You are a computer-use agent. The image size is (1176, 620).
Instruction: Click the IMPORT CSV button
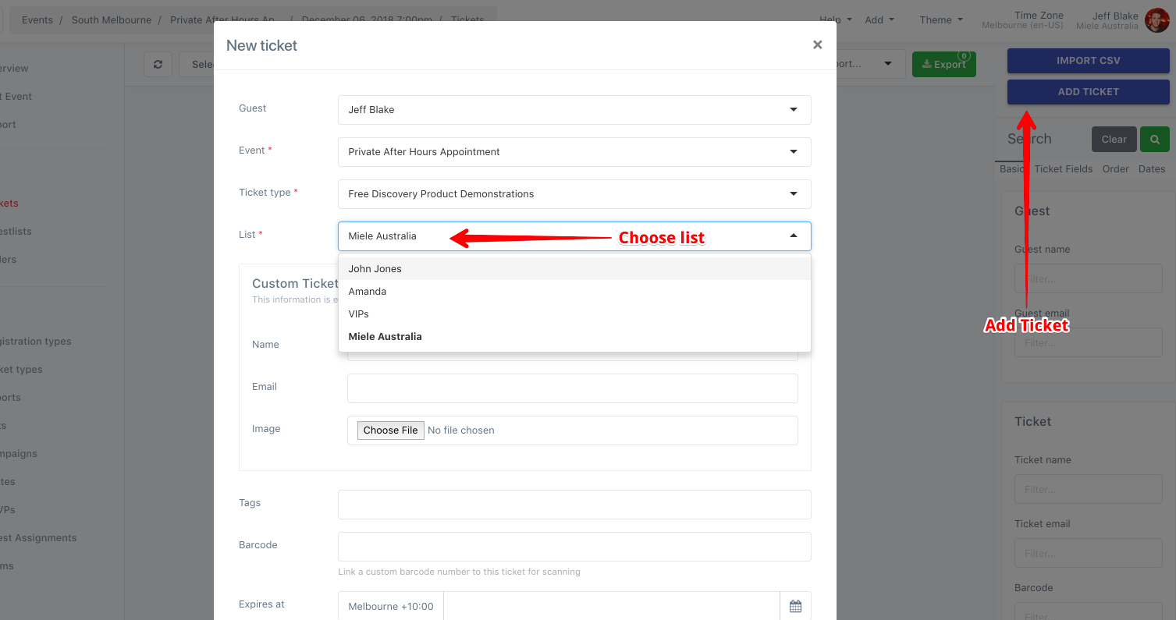pos(1088,61)
